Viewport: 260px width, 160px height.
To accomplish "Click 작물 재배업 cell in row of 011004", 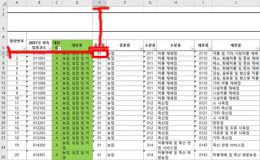I will [175, 73].
